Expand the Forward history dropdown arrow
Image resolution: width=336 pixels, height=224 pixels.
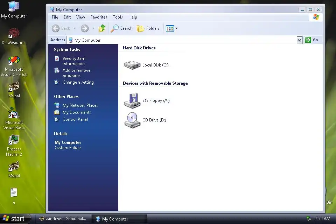[93, 28]
